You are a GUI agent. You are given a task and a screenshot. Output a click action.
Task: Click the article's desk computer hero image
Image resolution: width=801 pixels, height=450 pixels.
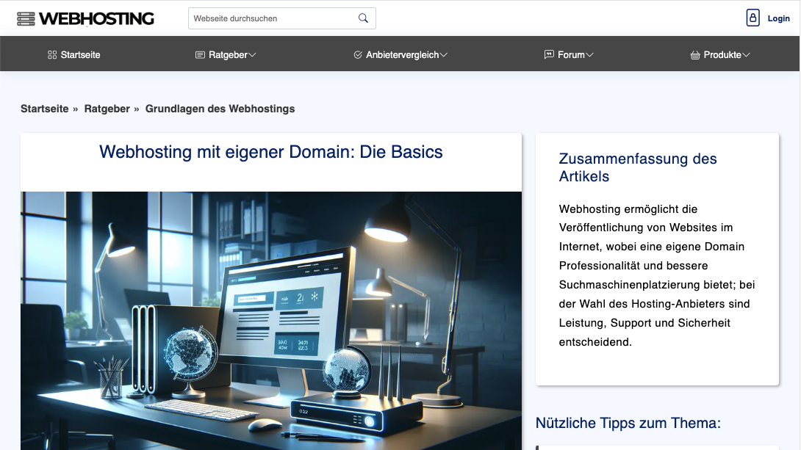point(271,320)
